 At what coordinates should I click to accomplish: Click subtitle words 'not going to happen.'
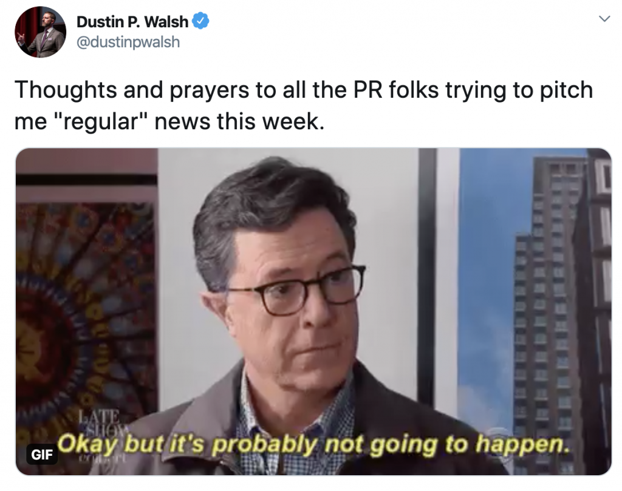pyautogui.click(x=447, y=444)
